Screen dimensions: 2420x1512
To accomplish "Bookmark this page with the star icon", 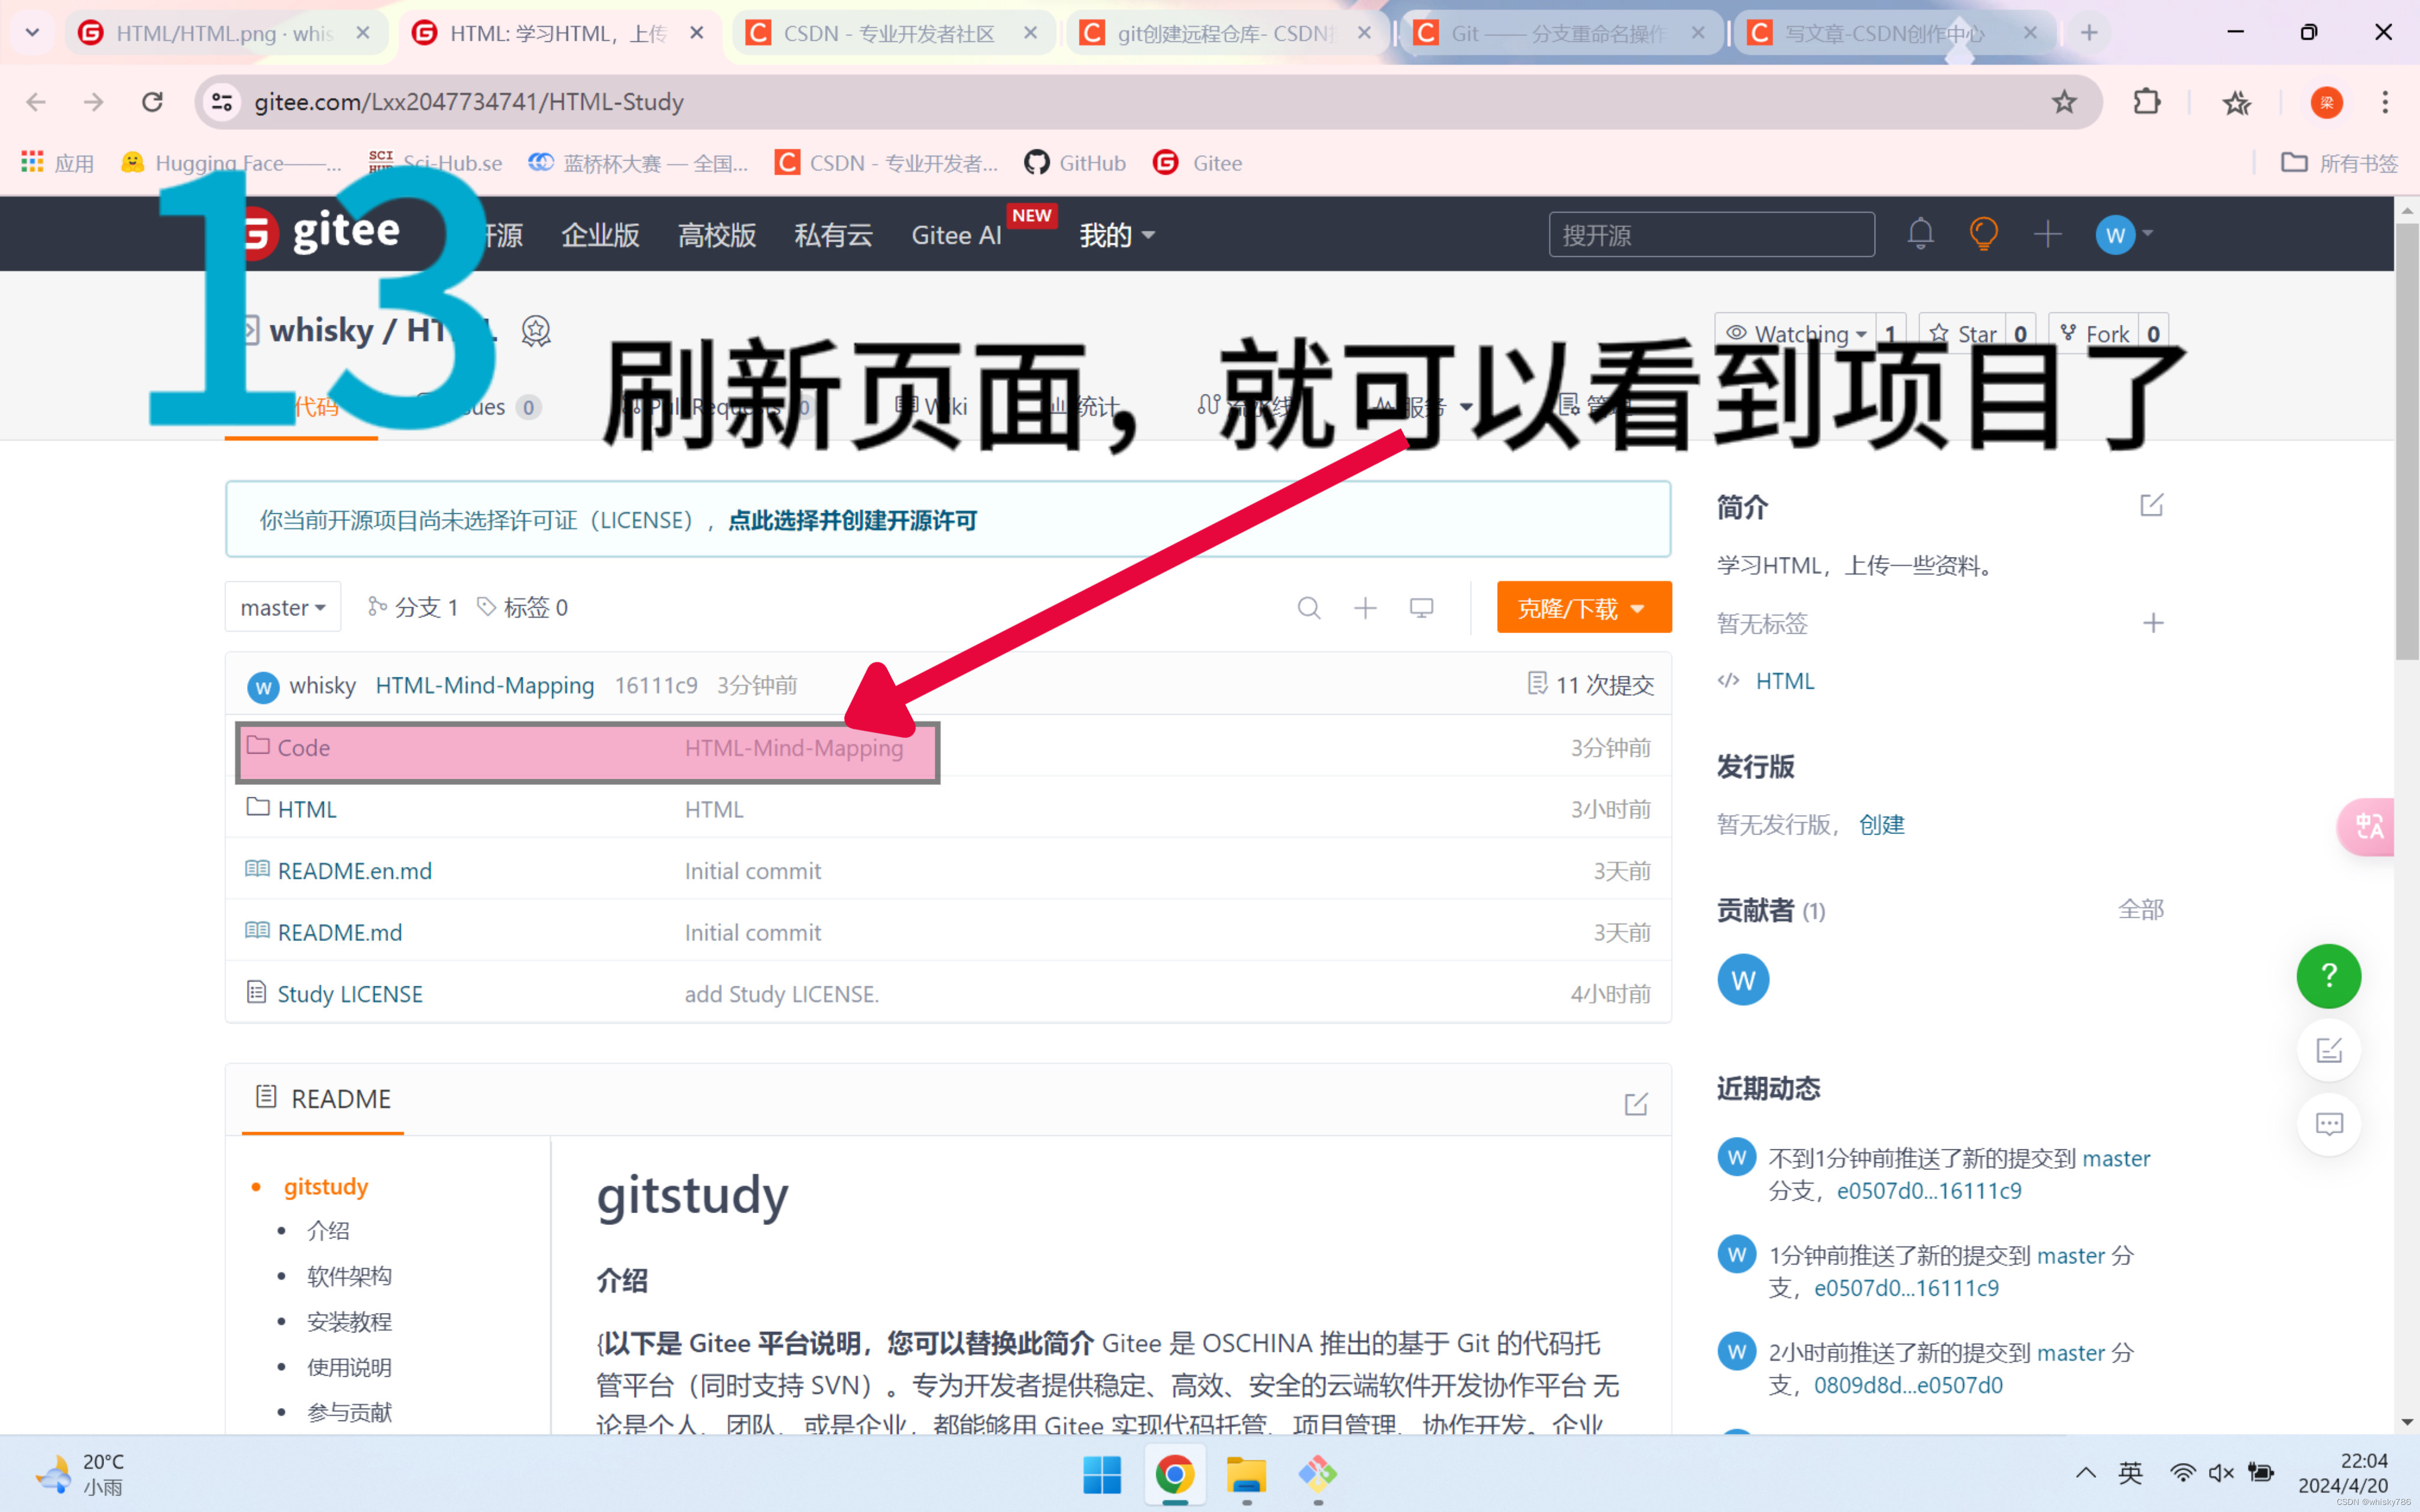I will (2064, 102).
